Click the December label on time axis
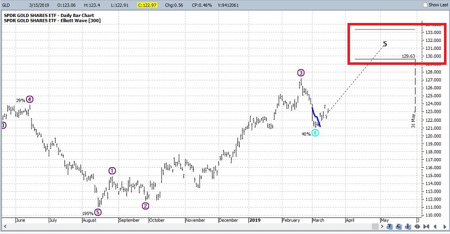This screenshot has width=450, height=234. click(228, 220)
